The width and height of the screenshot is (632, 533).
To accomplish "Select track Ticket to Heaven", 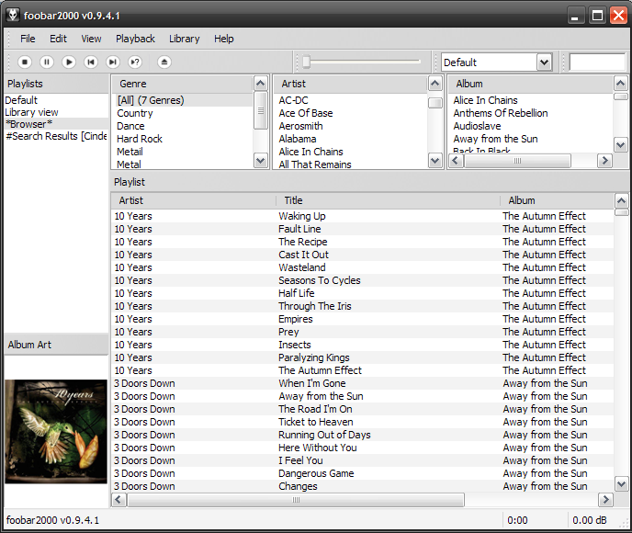I will point(362,422).
